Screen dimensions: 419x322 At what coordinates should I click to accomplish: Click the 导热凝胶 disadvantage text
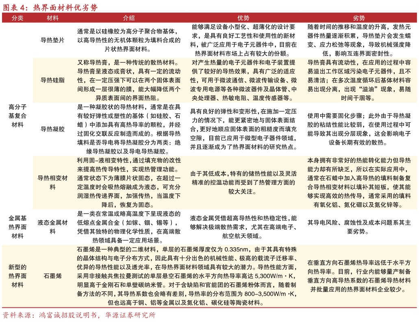[x=359, y=129]
